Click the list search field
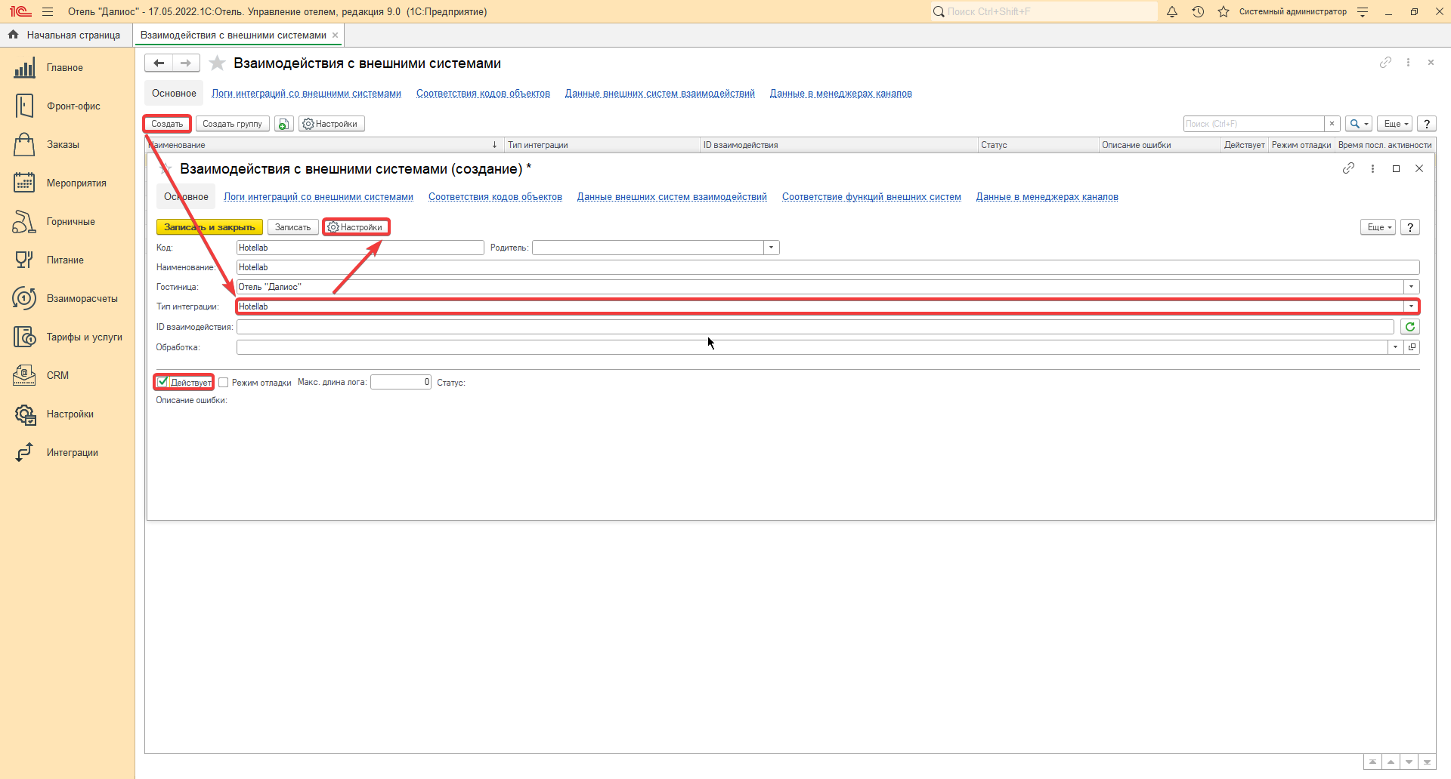Viewport: 1451px width, 779px height. 1253,124
